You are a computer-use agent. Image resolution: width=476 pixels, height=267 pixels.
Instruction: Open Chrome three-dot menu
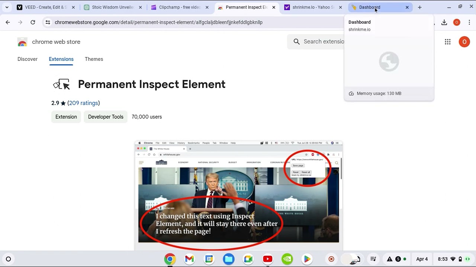pos(469,22)
